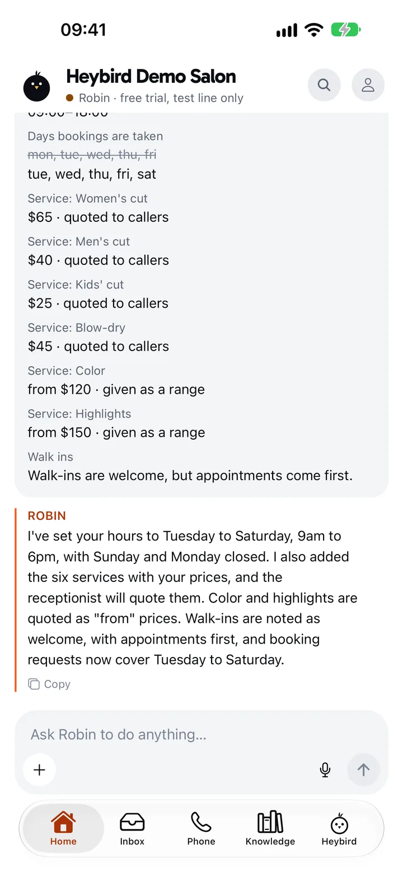Focus the Ask Robin input field
The width and height of the screenshot is (403, 876).
(x=201, y=734)
